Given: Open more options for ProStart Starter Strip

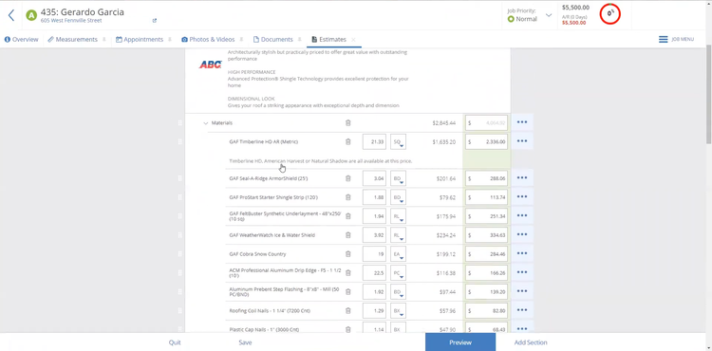Looking at the screenshot, I should coord(522,196).
